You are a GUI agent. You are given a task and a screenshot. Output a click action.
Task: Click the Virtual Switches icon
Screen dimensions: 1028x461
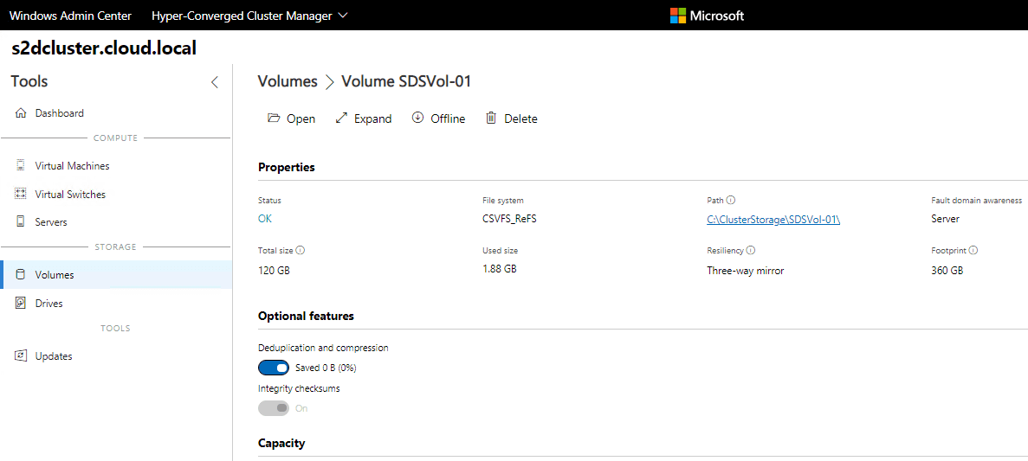21,195
